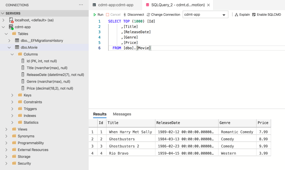Click the Run query play icon
The width and height of the screenshot is (285, 170).
point(95,15)
